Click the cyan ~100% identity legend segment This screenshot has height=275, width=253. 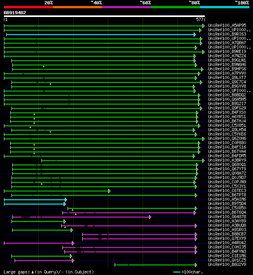(x=225, y=7)
